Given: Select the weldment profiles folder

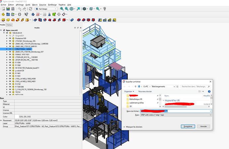Looking at the screenshot, I should (x=136, y=103).
